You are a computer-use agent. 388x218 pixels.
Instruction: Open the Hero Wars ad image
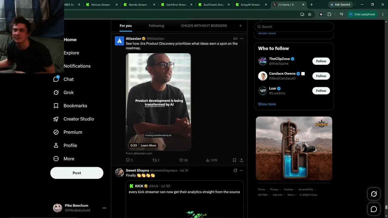pyautogui.click(x=294, y=148)
